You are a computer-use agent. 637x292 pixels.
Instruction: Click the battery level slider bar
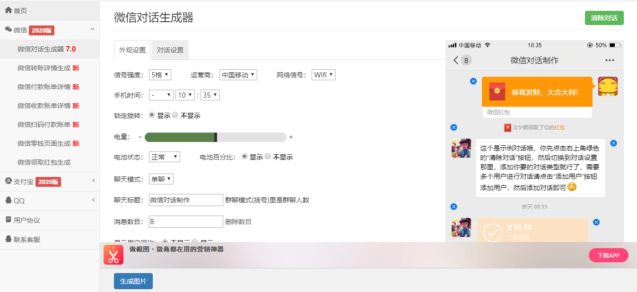pos(216,137)
